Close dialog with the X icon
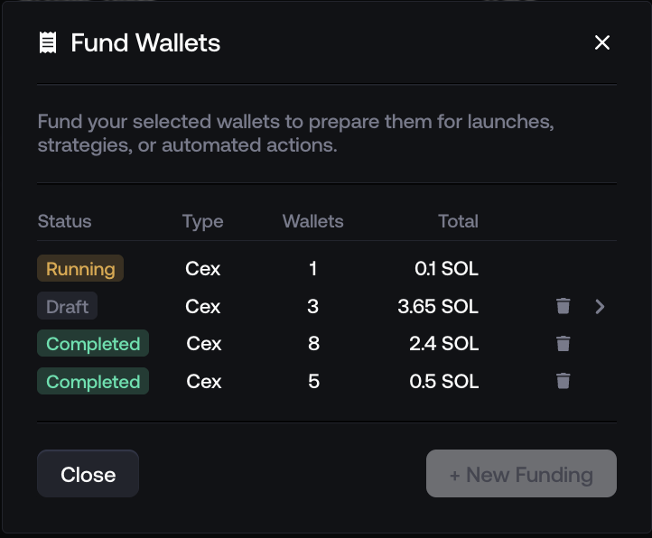 (602, 42)
